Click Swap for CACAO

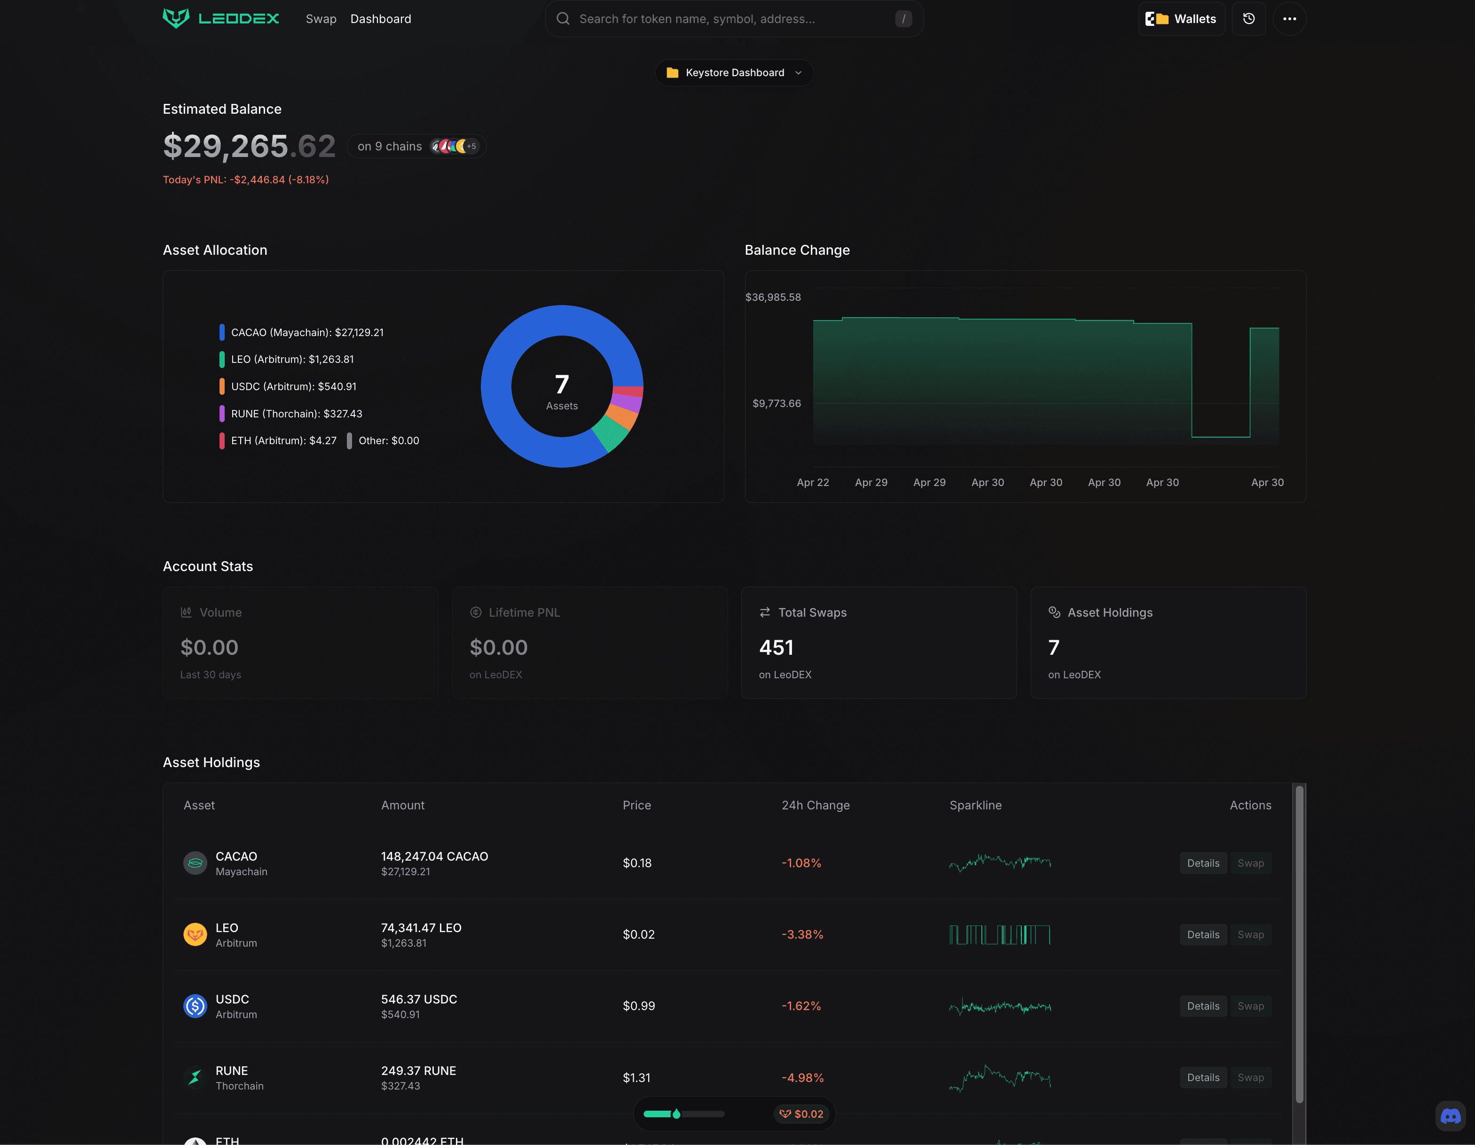1250,863
